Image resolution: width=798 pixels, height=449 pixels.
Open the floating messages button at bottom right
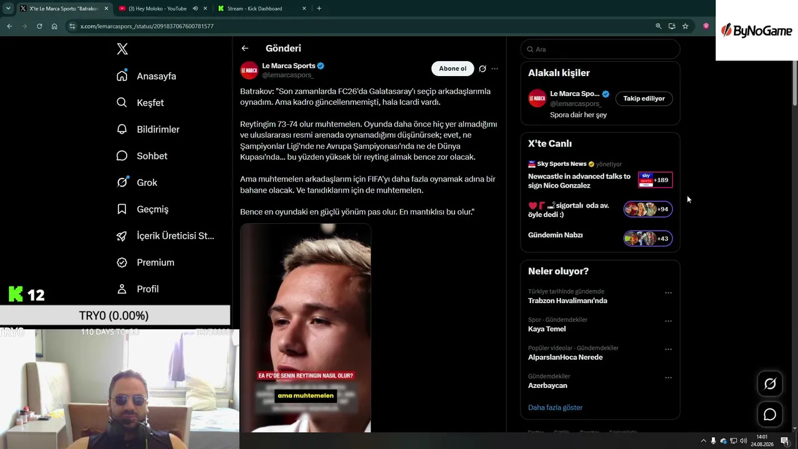point(770,415)
